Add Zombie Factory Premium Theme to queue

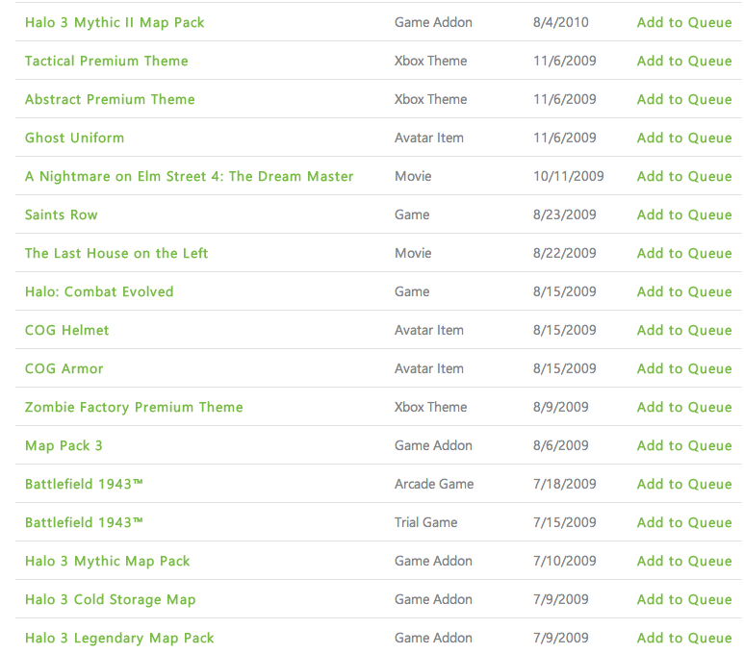point(684,407)
